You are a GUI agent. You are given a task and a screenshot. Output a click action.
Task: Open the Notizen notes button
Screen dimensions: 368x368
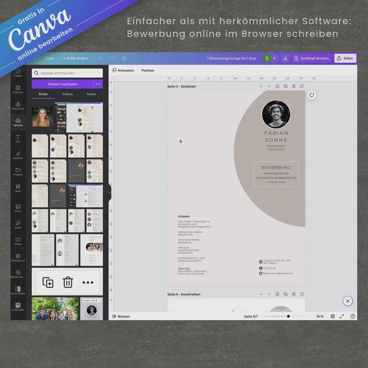click(121, 316)
